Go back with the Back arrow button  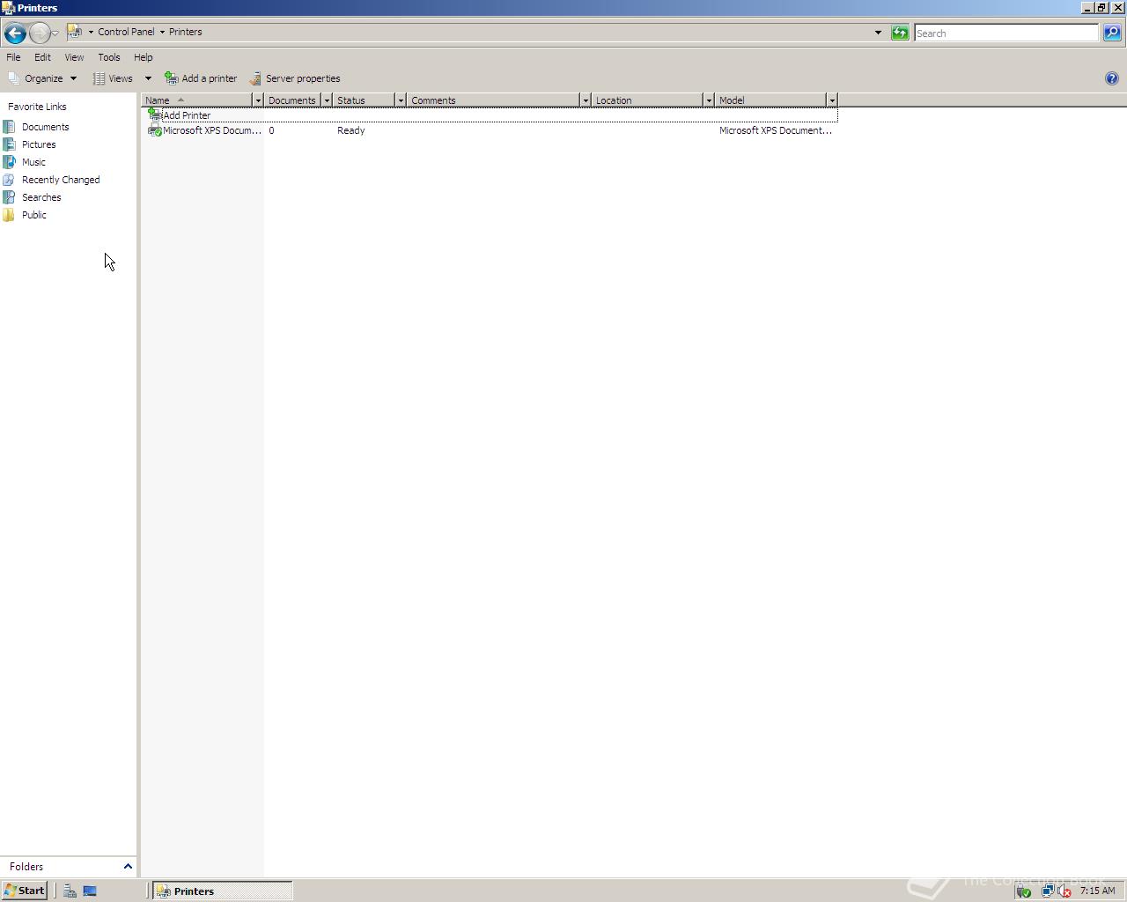coord(15,33)
